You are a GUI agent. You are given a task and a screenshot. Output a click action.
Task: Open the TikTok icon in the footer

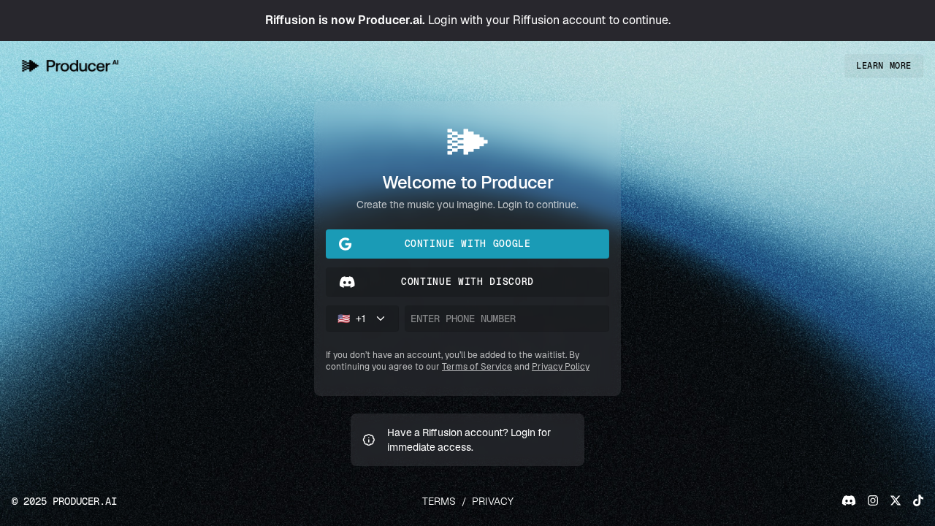(918, 500)
